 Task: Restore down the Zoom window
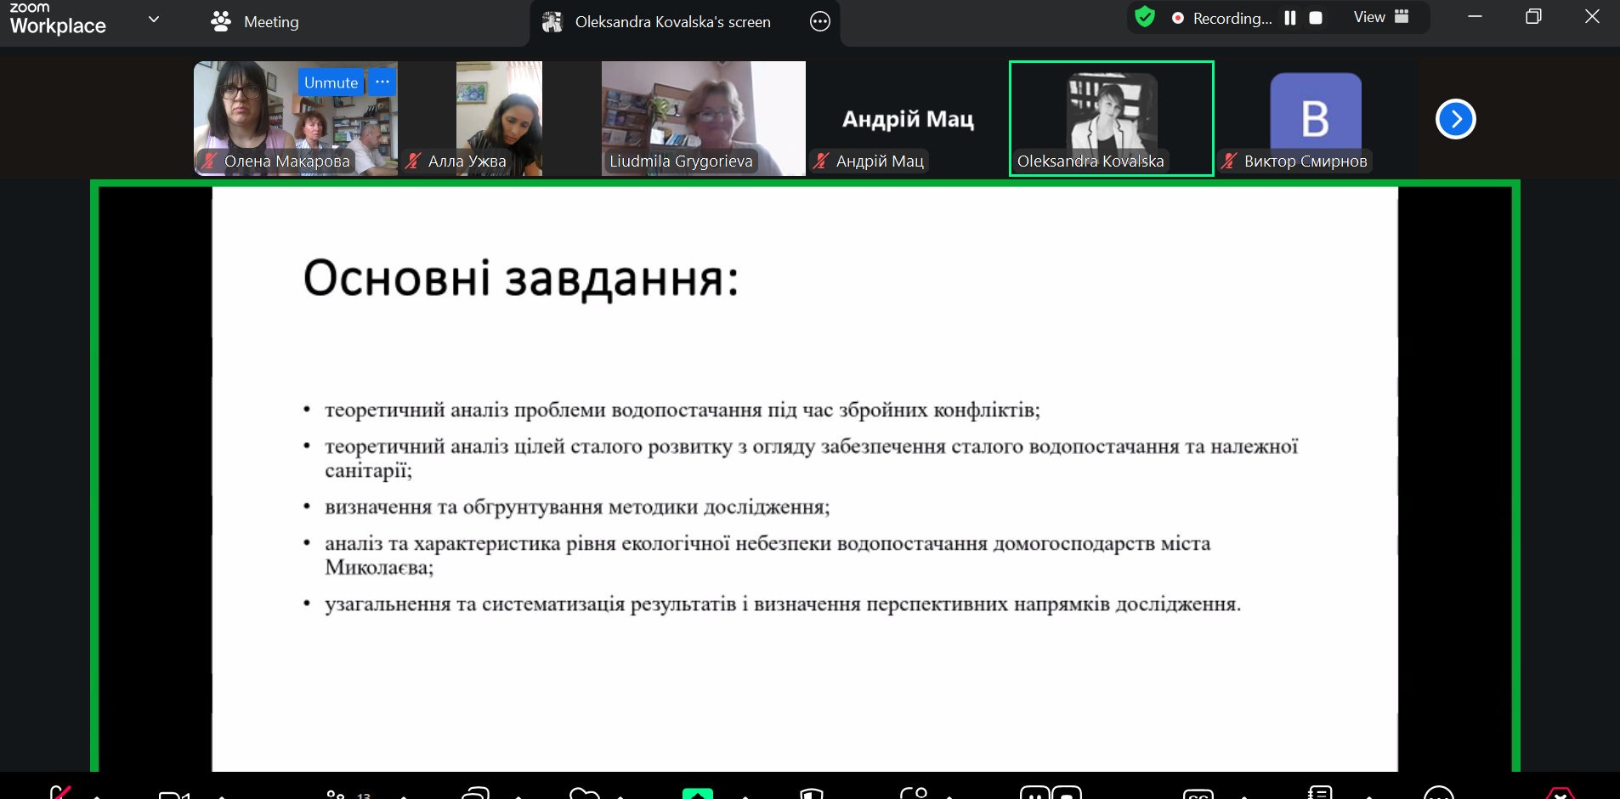click(1533, 17)
